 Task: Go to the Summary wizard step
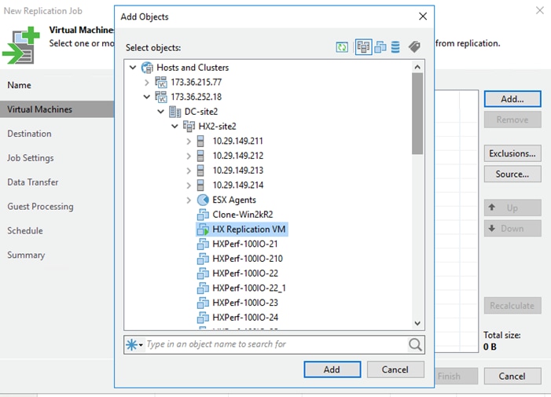[x=26, y=255]
